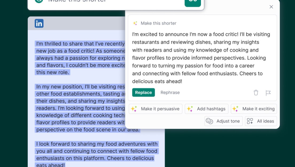This screenshot has height=167, width=295.
Task: Apply the Make it exciting prompt
Action: (x=254, y=109)
